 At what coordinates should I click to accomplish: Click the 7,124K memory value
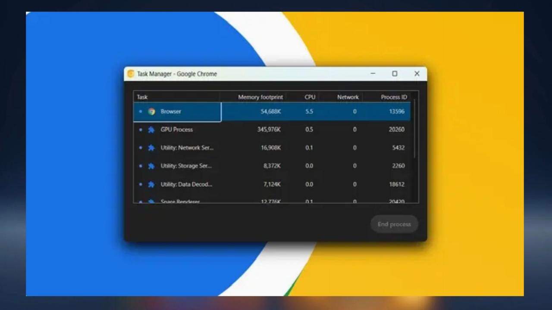pyautogui.click(x=272, y=184)
